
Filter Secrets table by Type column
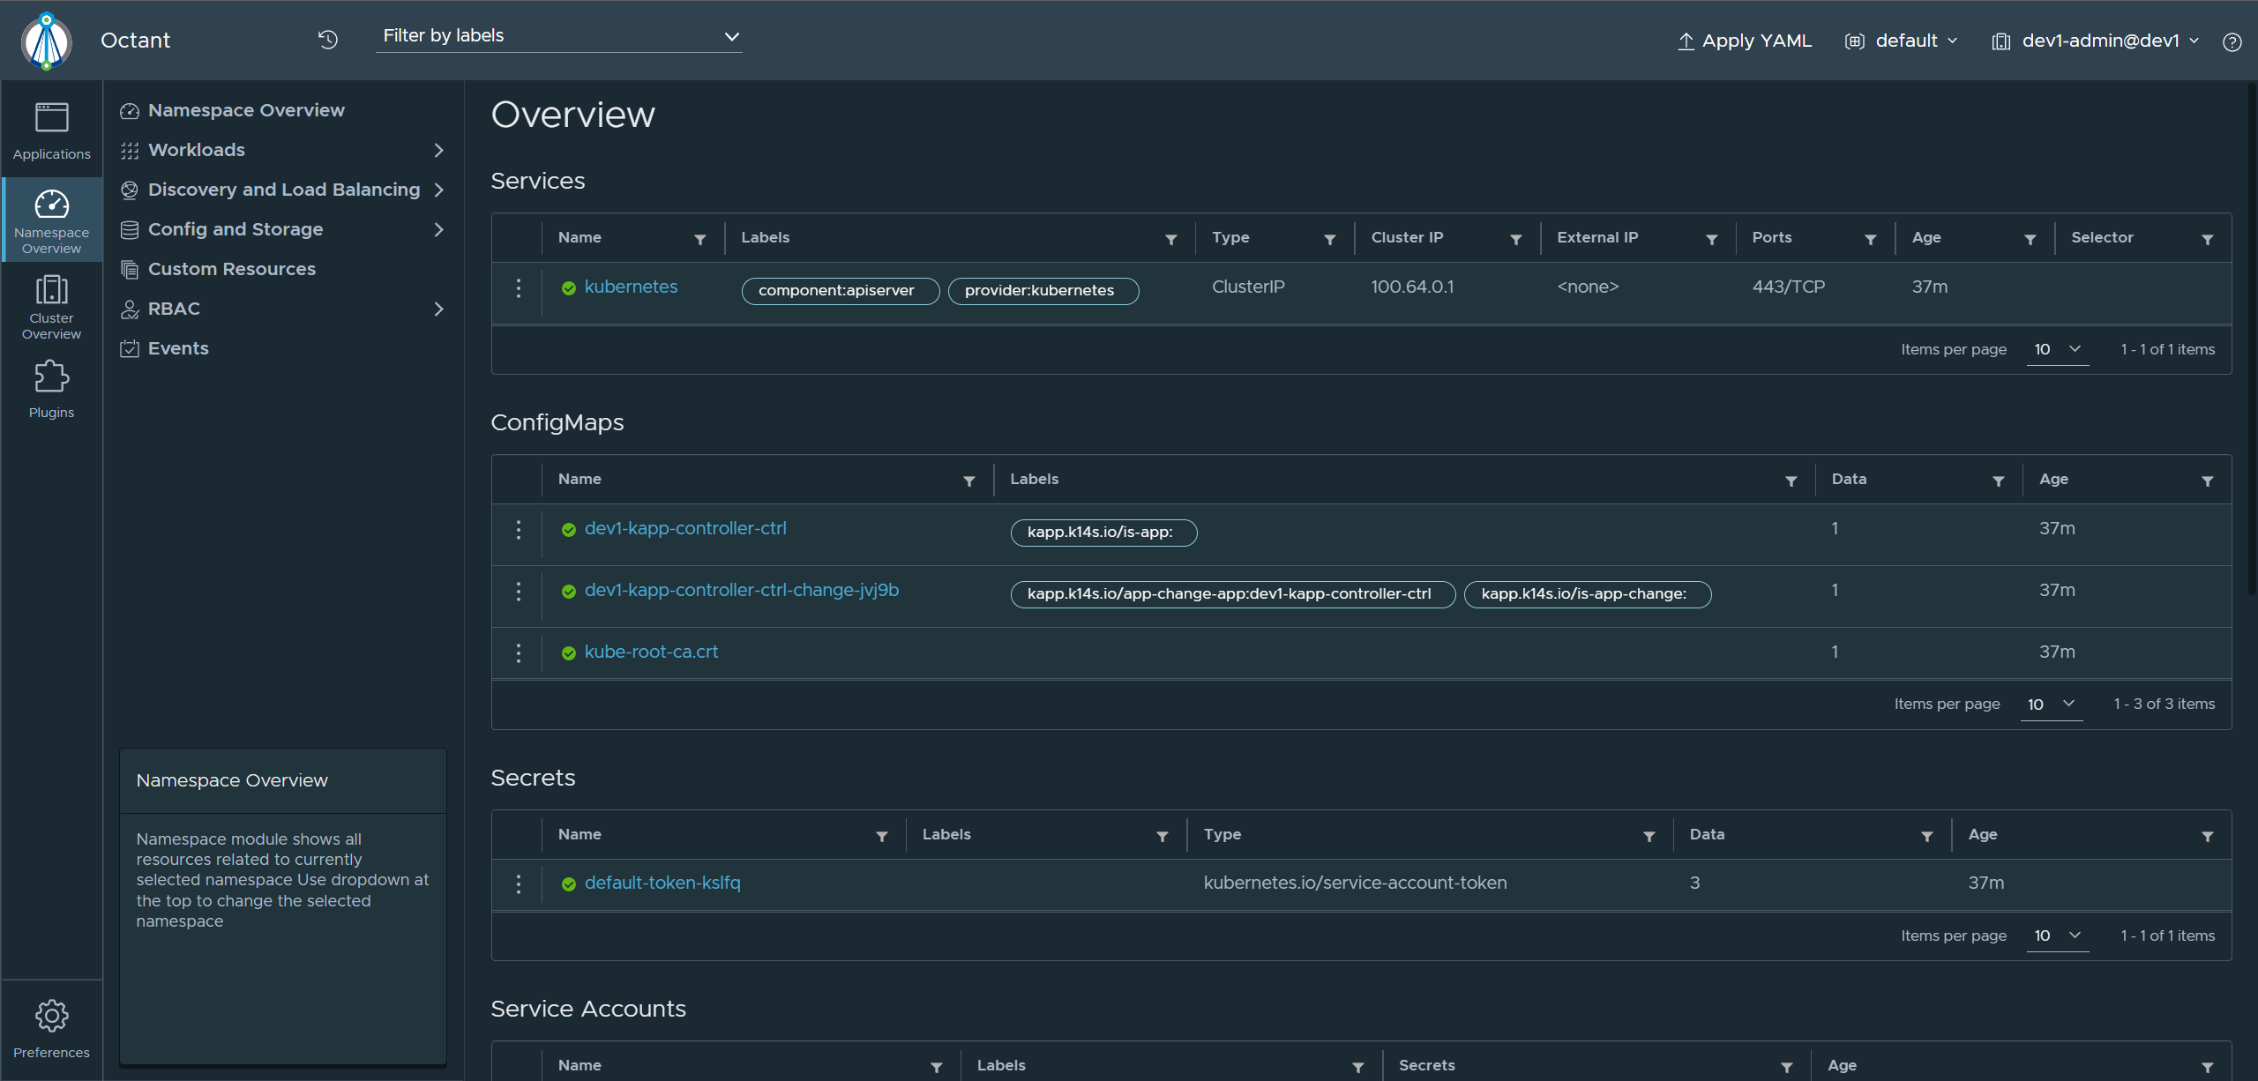(x=1649, y=836)
